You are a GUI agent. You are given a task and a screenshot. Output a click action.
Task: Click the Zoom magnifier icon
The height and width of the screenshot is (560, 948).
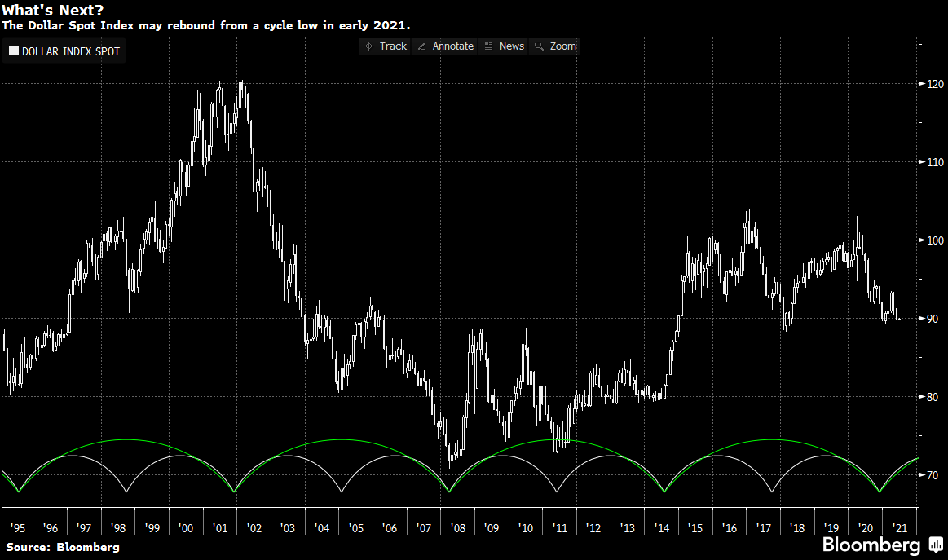[x=540, y=46]
